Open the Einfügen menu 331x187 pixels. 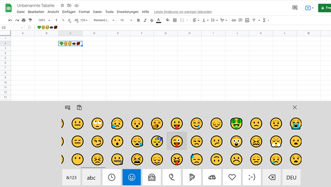click(x=69, y=12)
